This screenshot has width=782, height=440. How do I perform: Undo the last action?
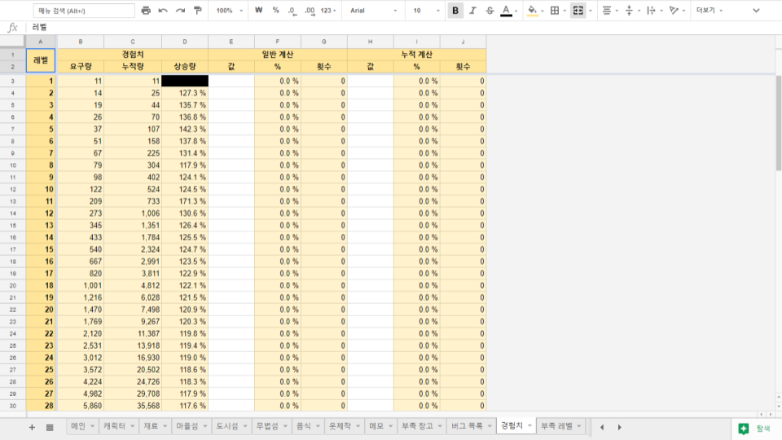[x=163, y=11]
